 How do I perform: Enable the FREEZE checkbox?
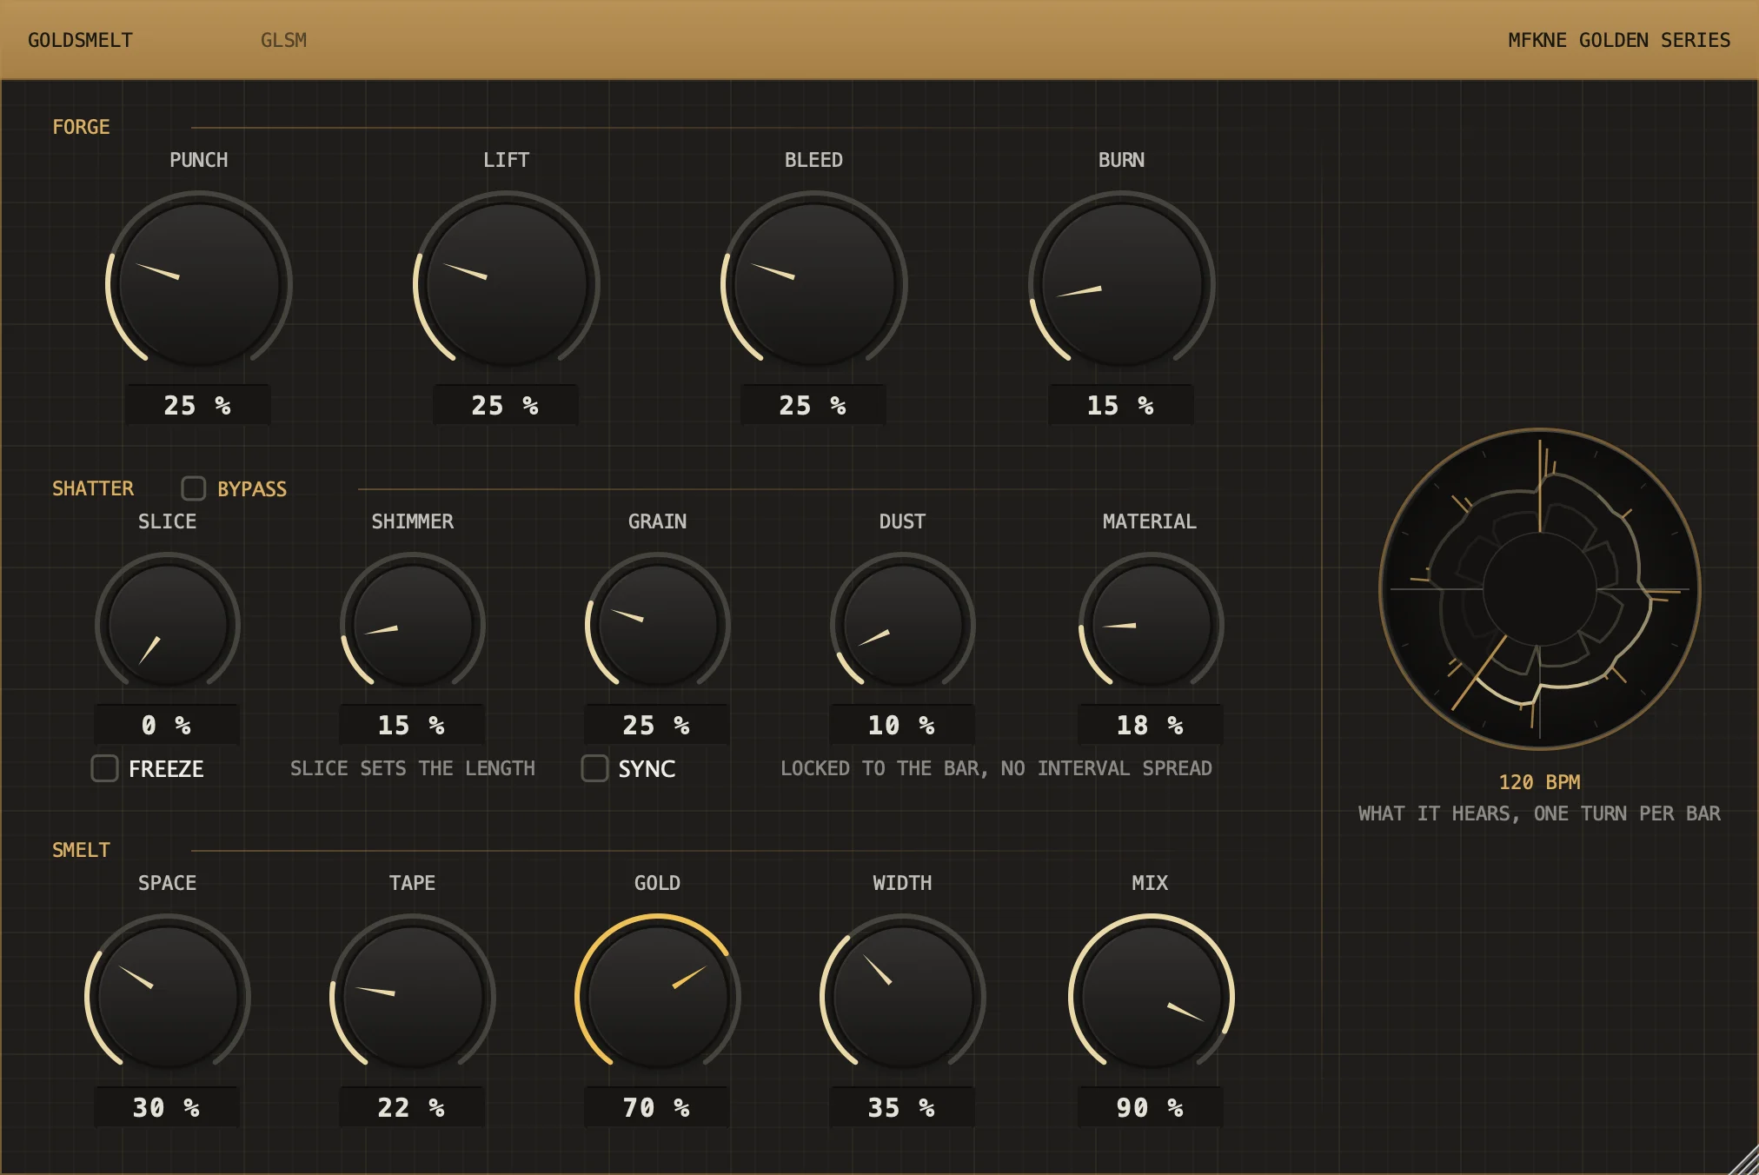click(x=105, y=768)
